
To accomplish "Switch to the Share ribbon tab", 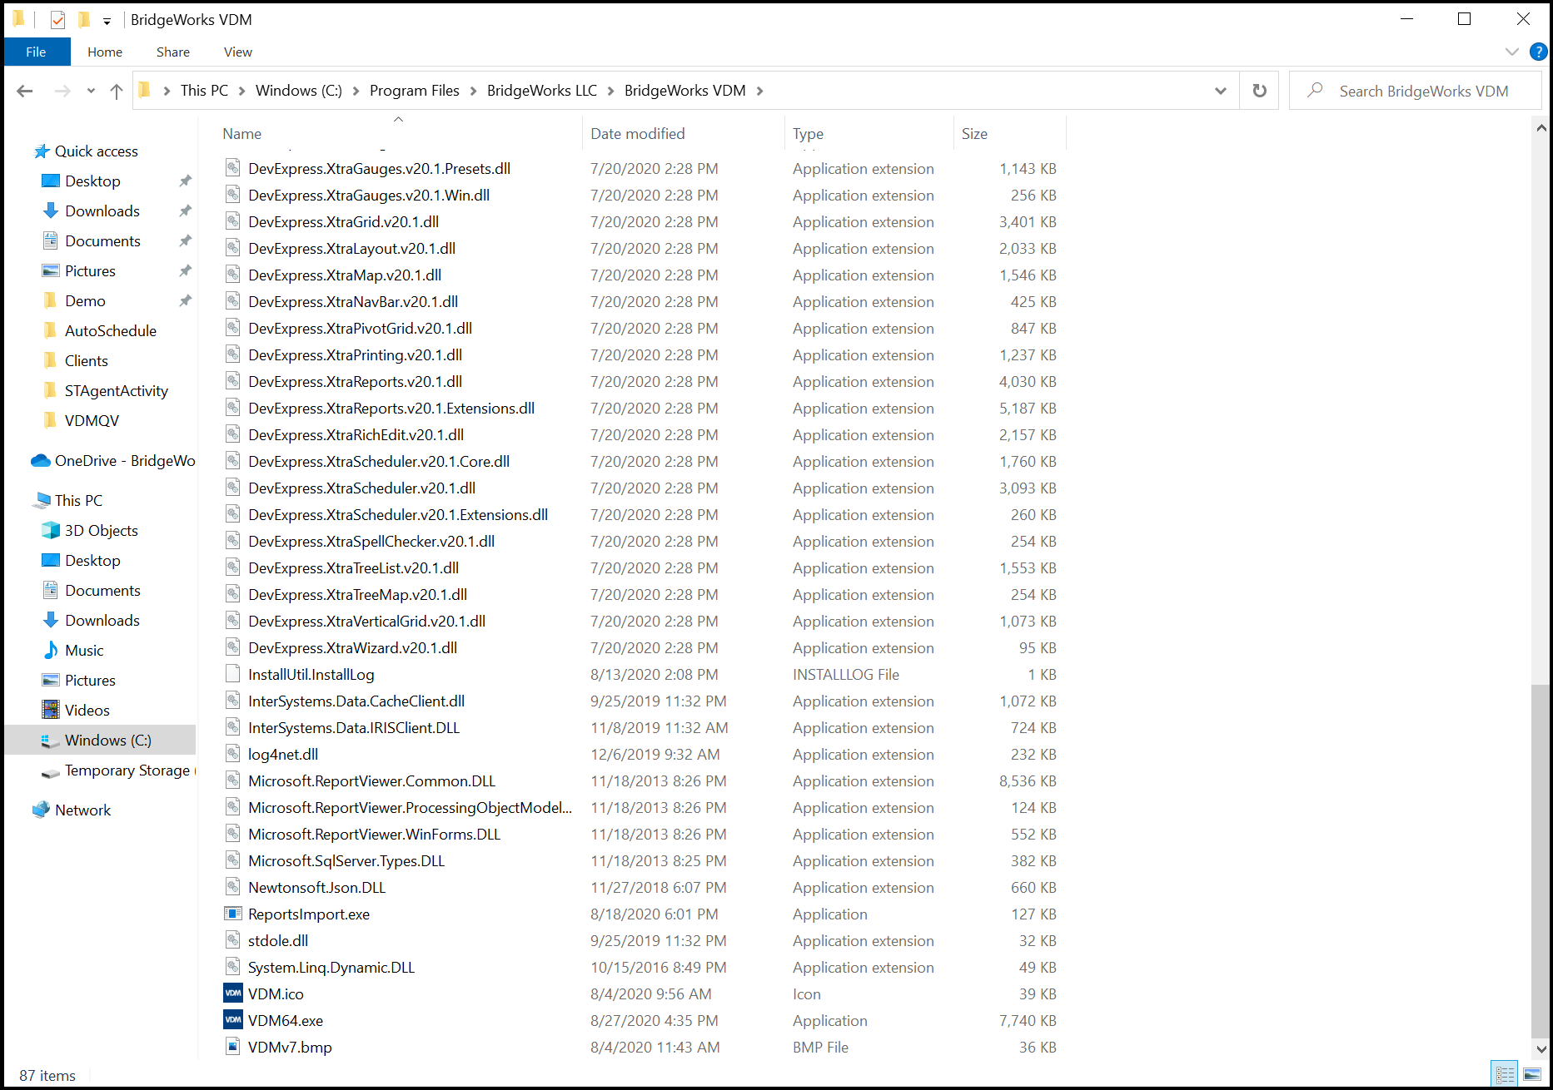I will point(173,52).
